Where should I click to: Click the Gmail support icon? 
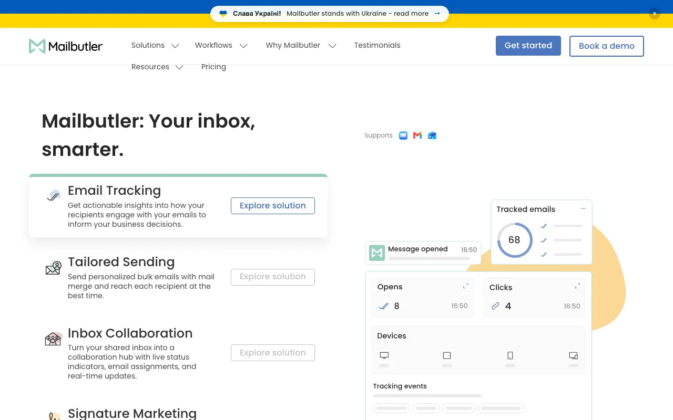pos(417,135)
